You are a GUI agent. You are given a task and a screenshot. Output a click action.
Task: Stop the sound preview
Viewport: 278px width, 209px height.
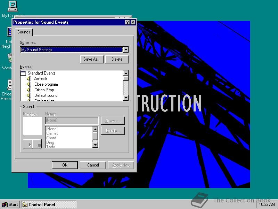(x=37, y=144)
